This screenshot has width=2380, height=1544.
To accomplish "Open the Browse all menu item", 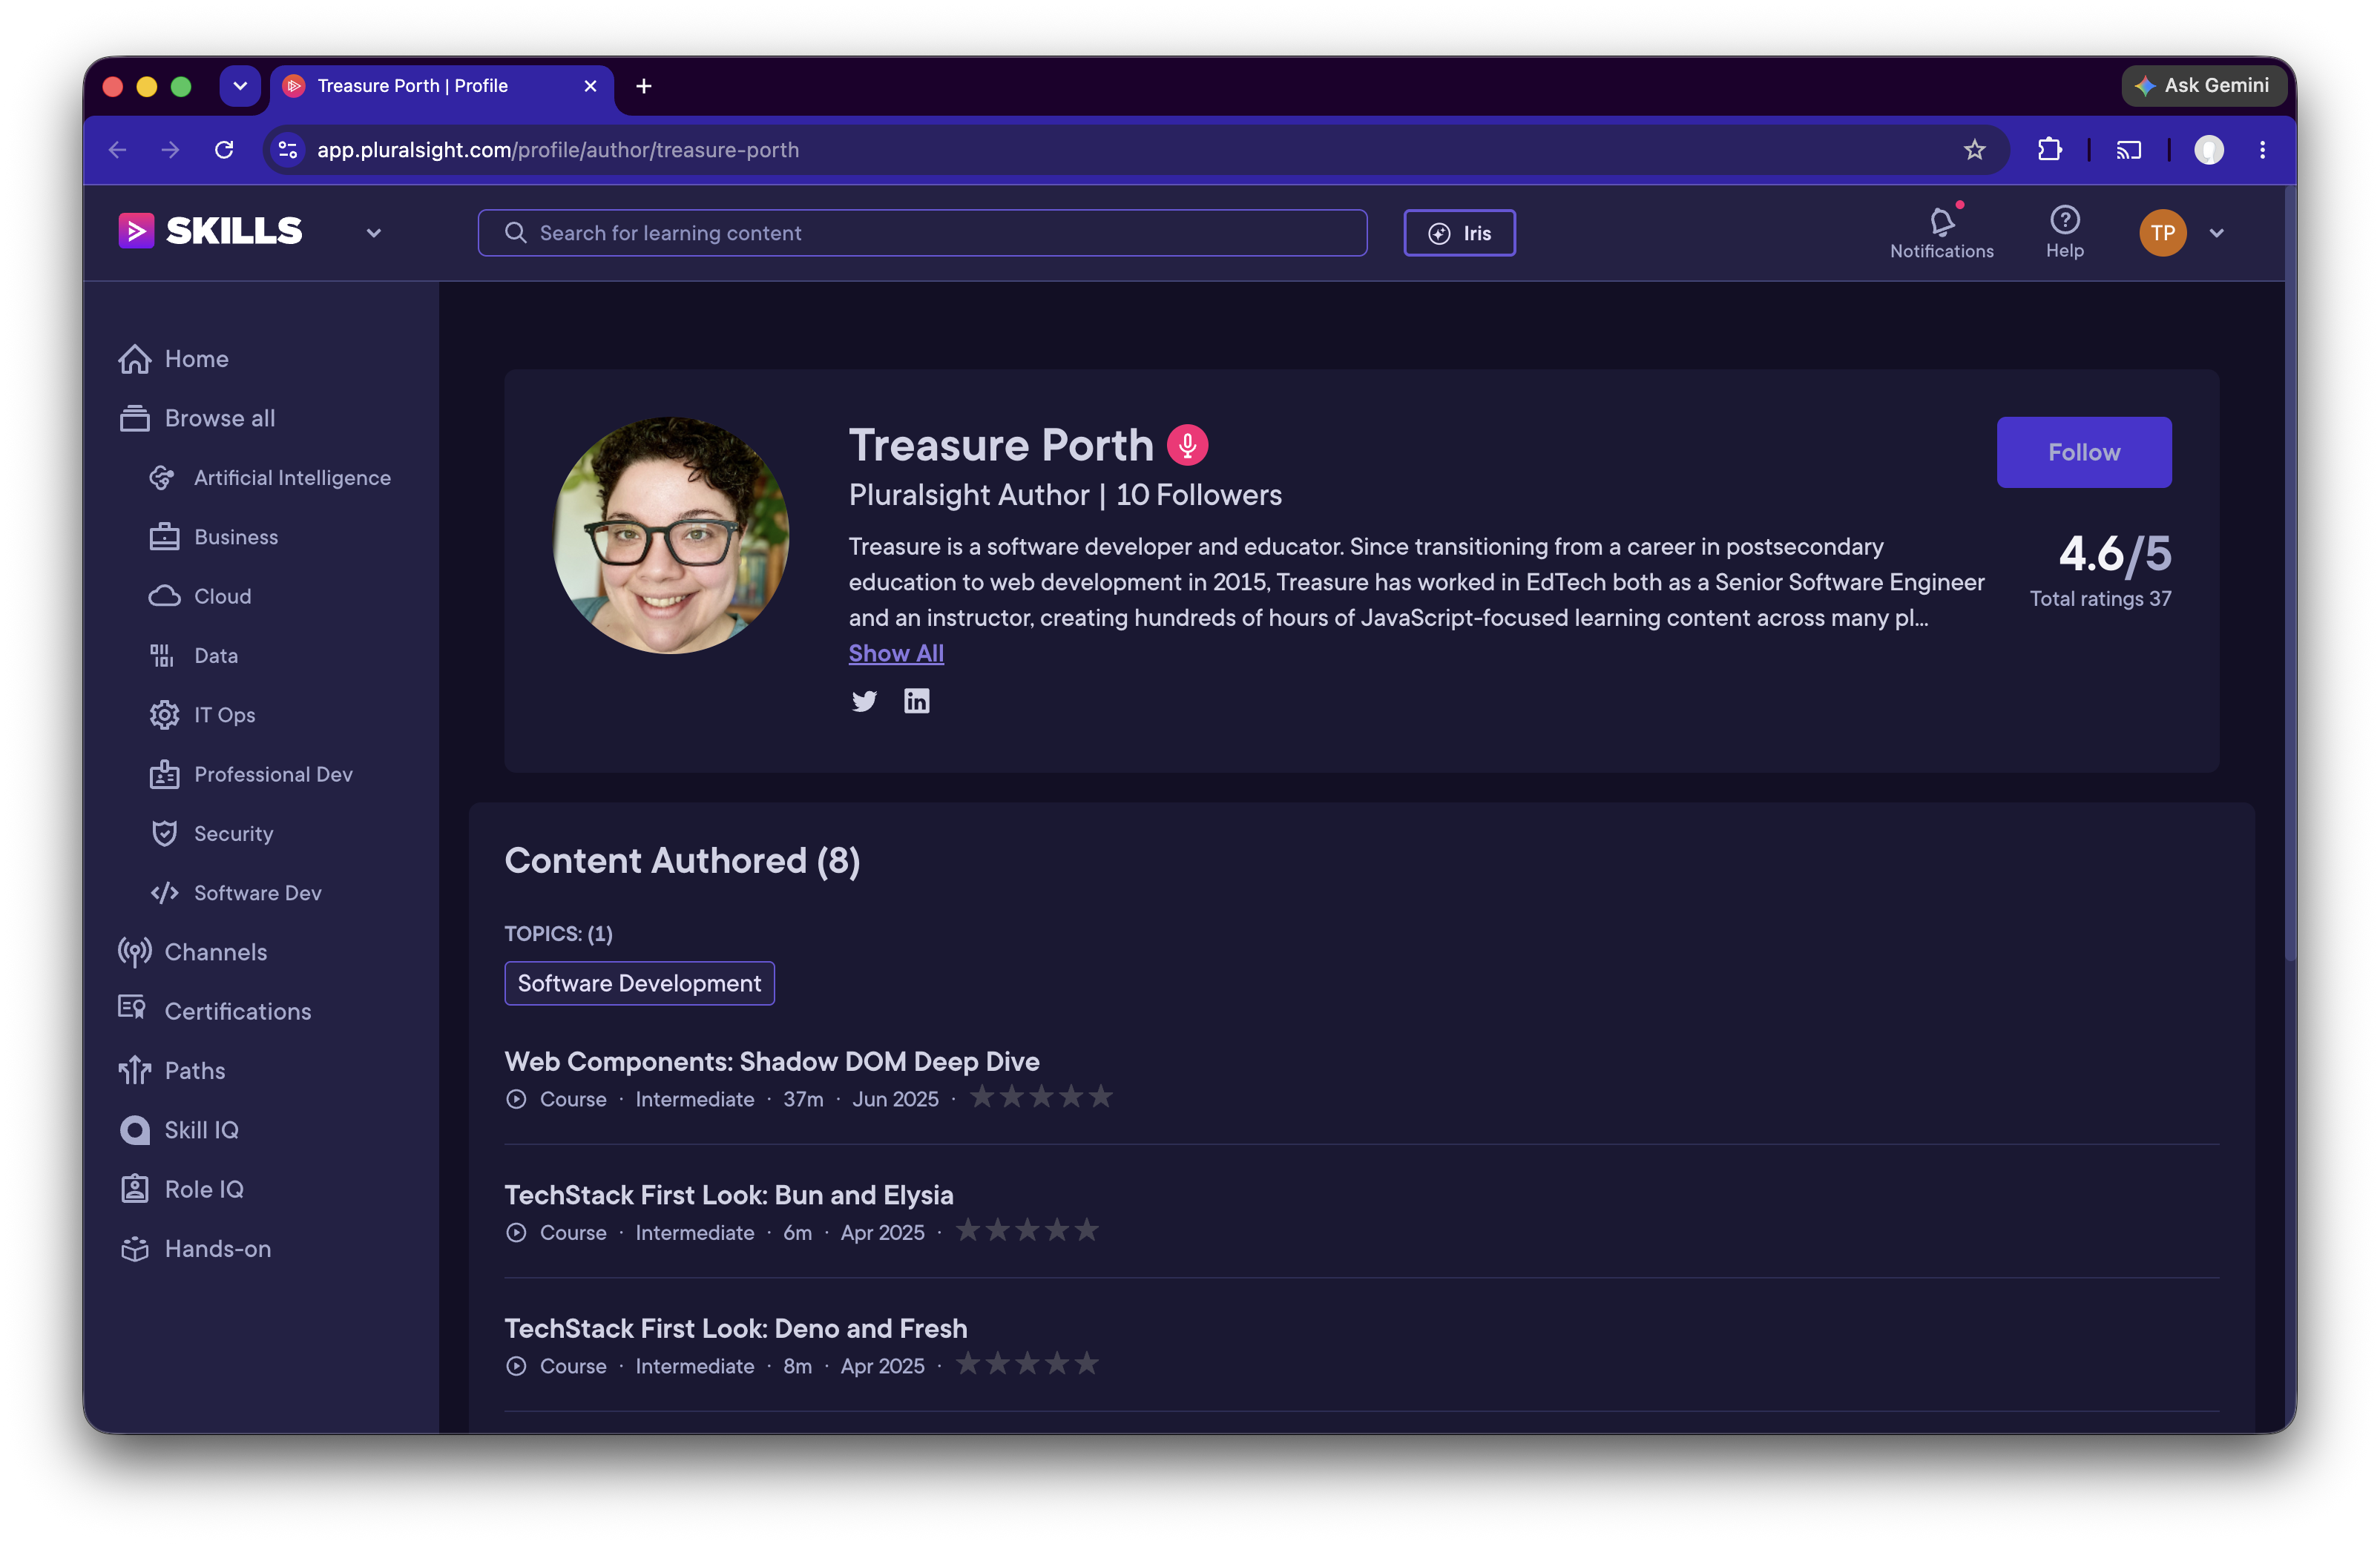I will tap(219, 418).
